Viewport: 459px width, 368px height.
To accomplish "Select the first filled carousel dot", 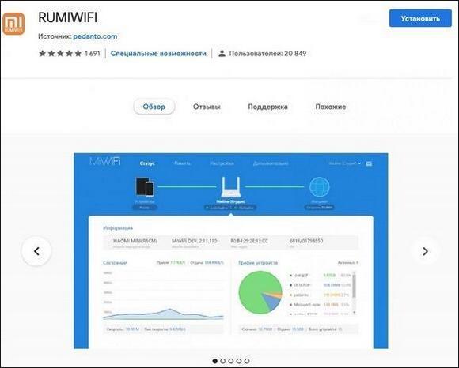I will pyautogui.click(x=215, y=361).
